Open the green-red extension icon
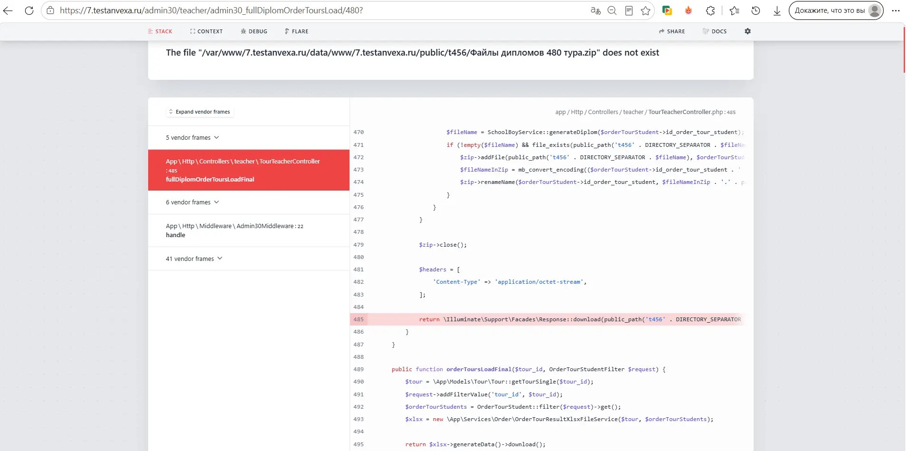Image resolution: width=907 pixels, height=451 pixels. pos(667,10)
